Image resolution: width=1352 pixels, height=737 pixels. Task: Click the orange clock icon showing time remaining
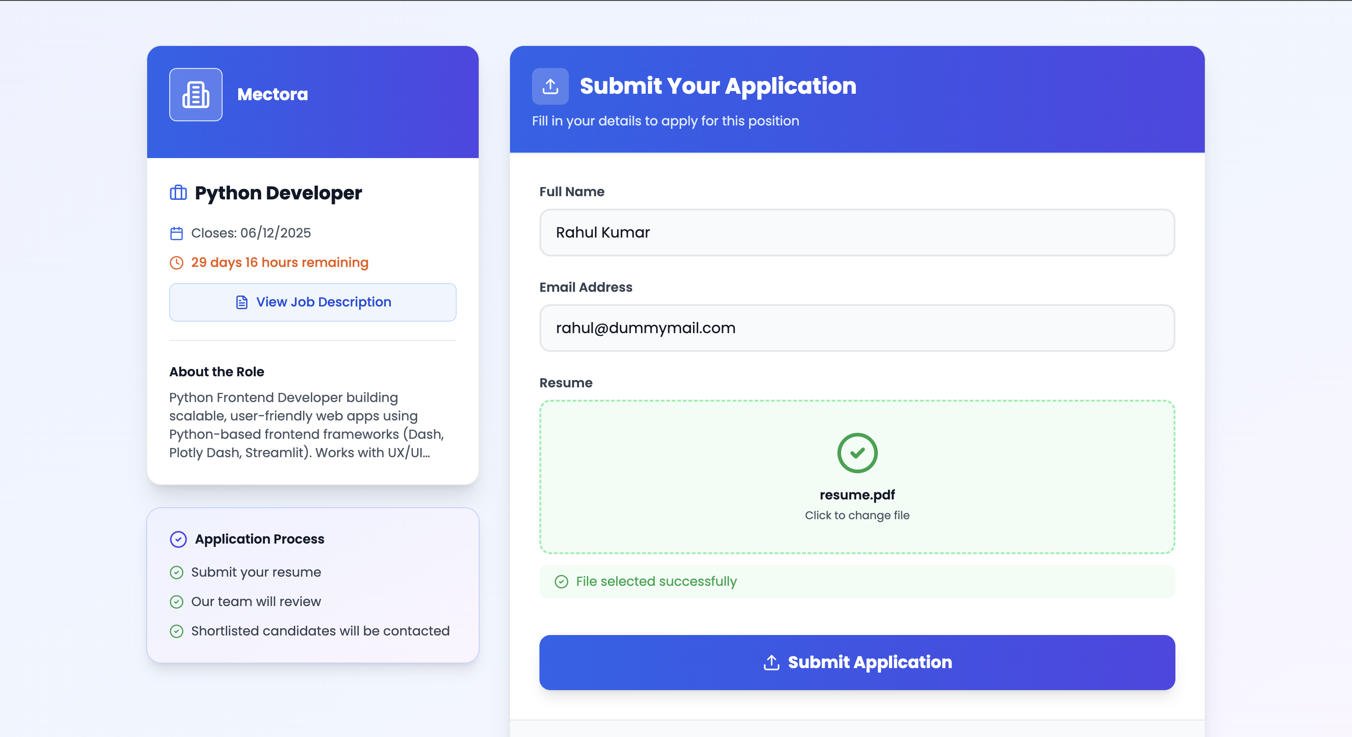tap(176, 263)
